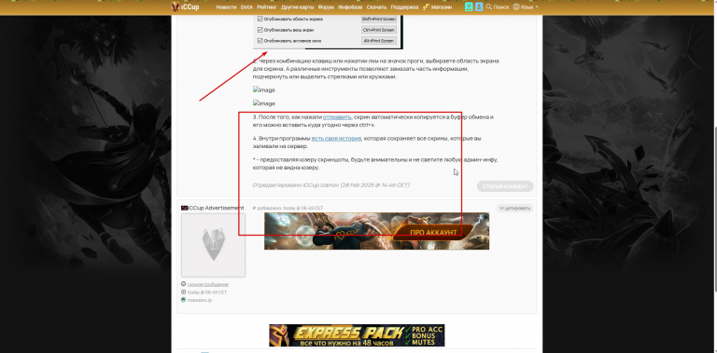Open the Инфобаза menu item
This screenshot has width=717, height=353.
click(350, 7)
